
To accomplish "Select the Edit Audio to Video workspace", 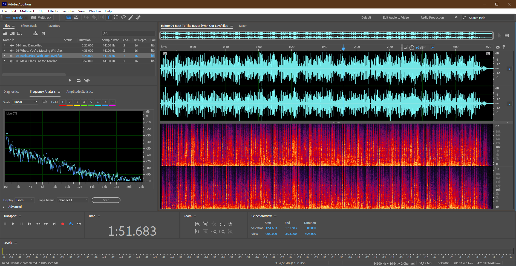I will [x=396, y=17].
